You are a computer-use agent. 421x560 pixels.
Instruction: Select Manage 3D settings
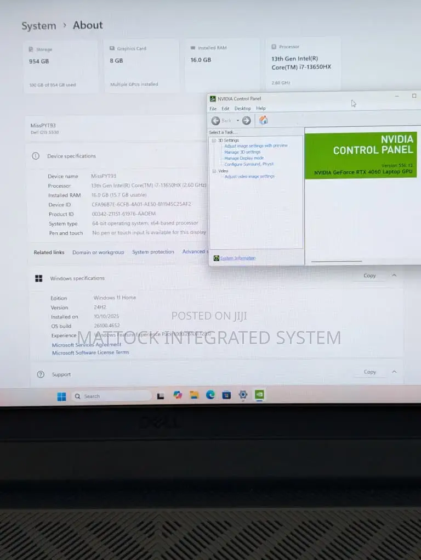(x=242, y=152)
